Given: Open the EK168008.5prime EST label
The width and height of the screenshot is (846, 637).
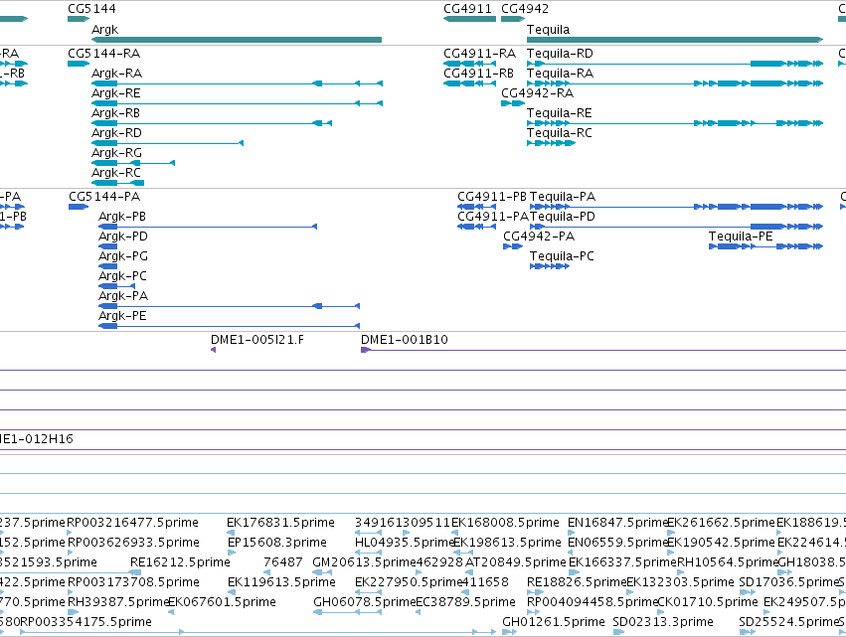Looking at the screenshot, I should point(505,523).
